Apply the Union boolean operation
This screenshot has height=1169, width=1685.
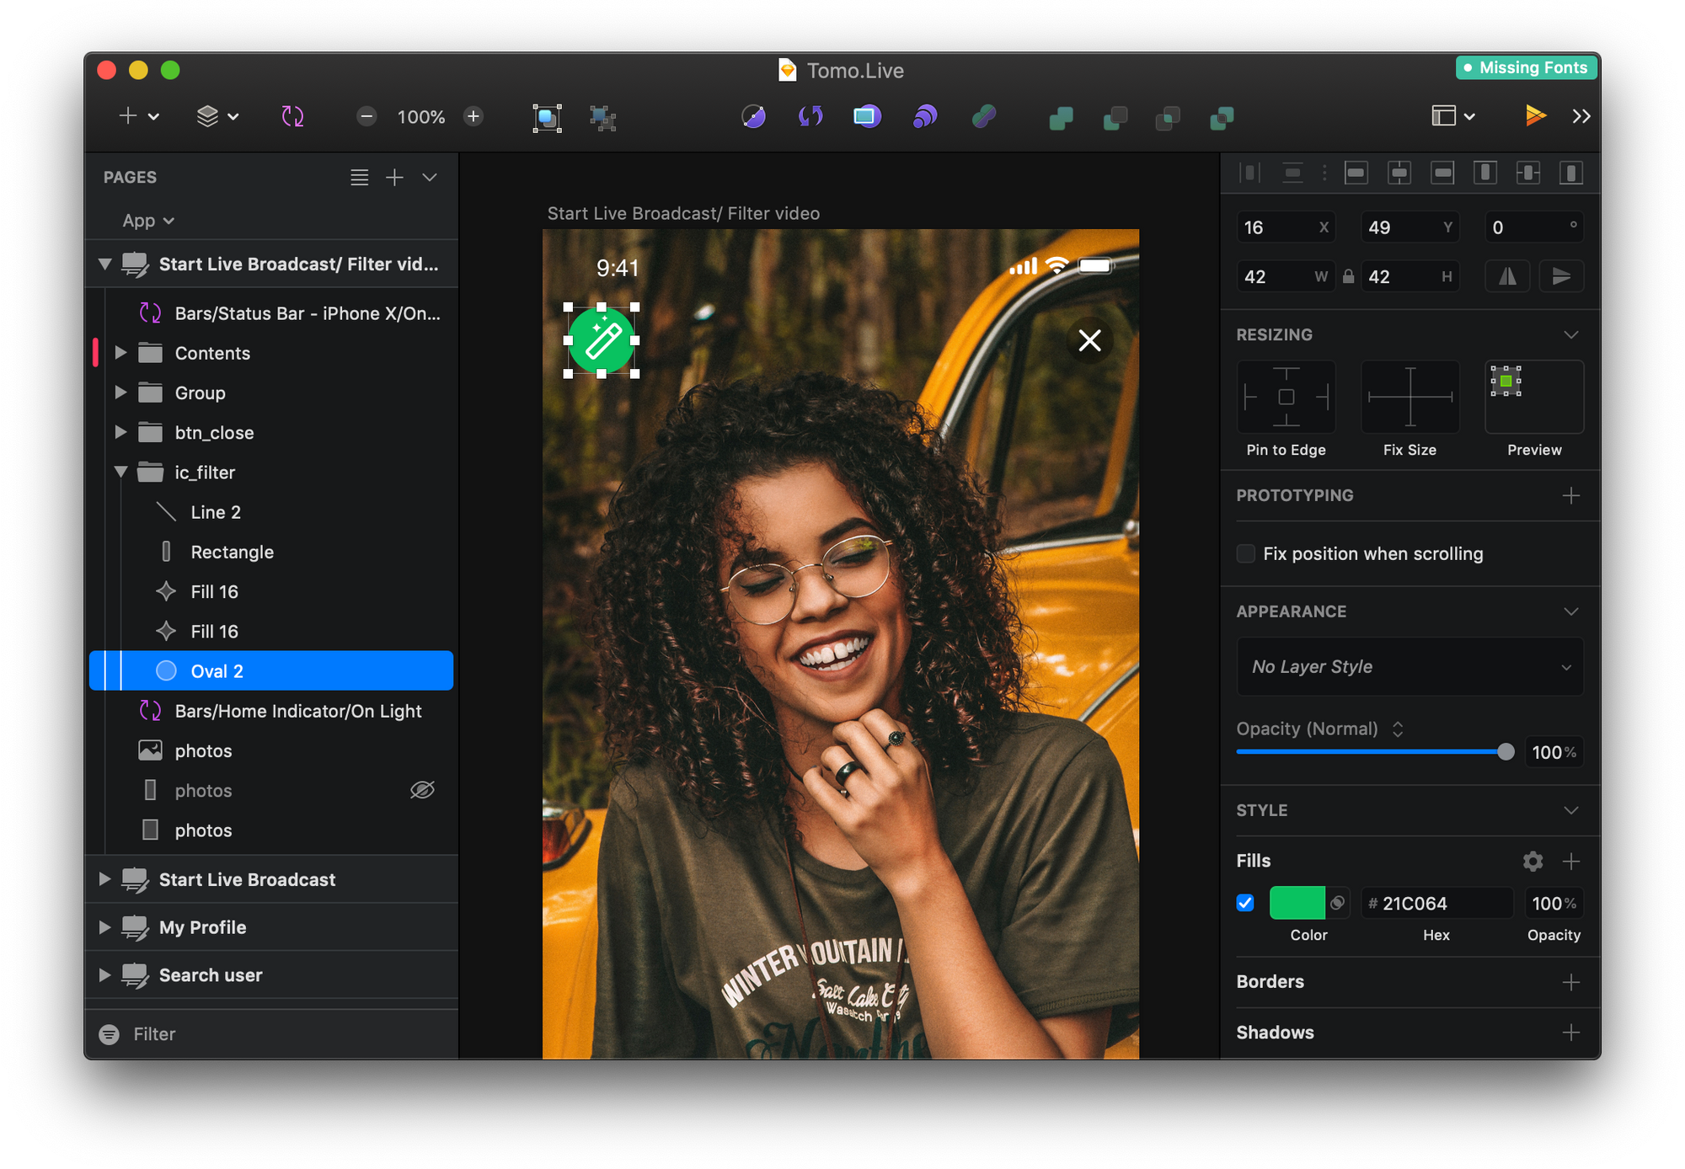[1062, 118]
